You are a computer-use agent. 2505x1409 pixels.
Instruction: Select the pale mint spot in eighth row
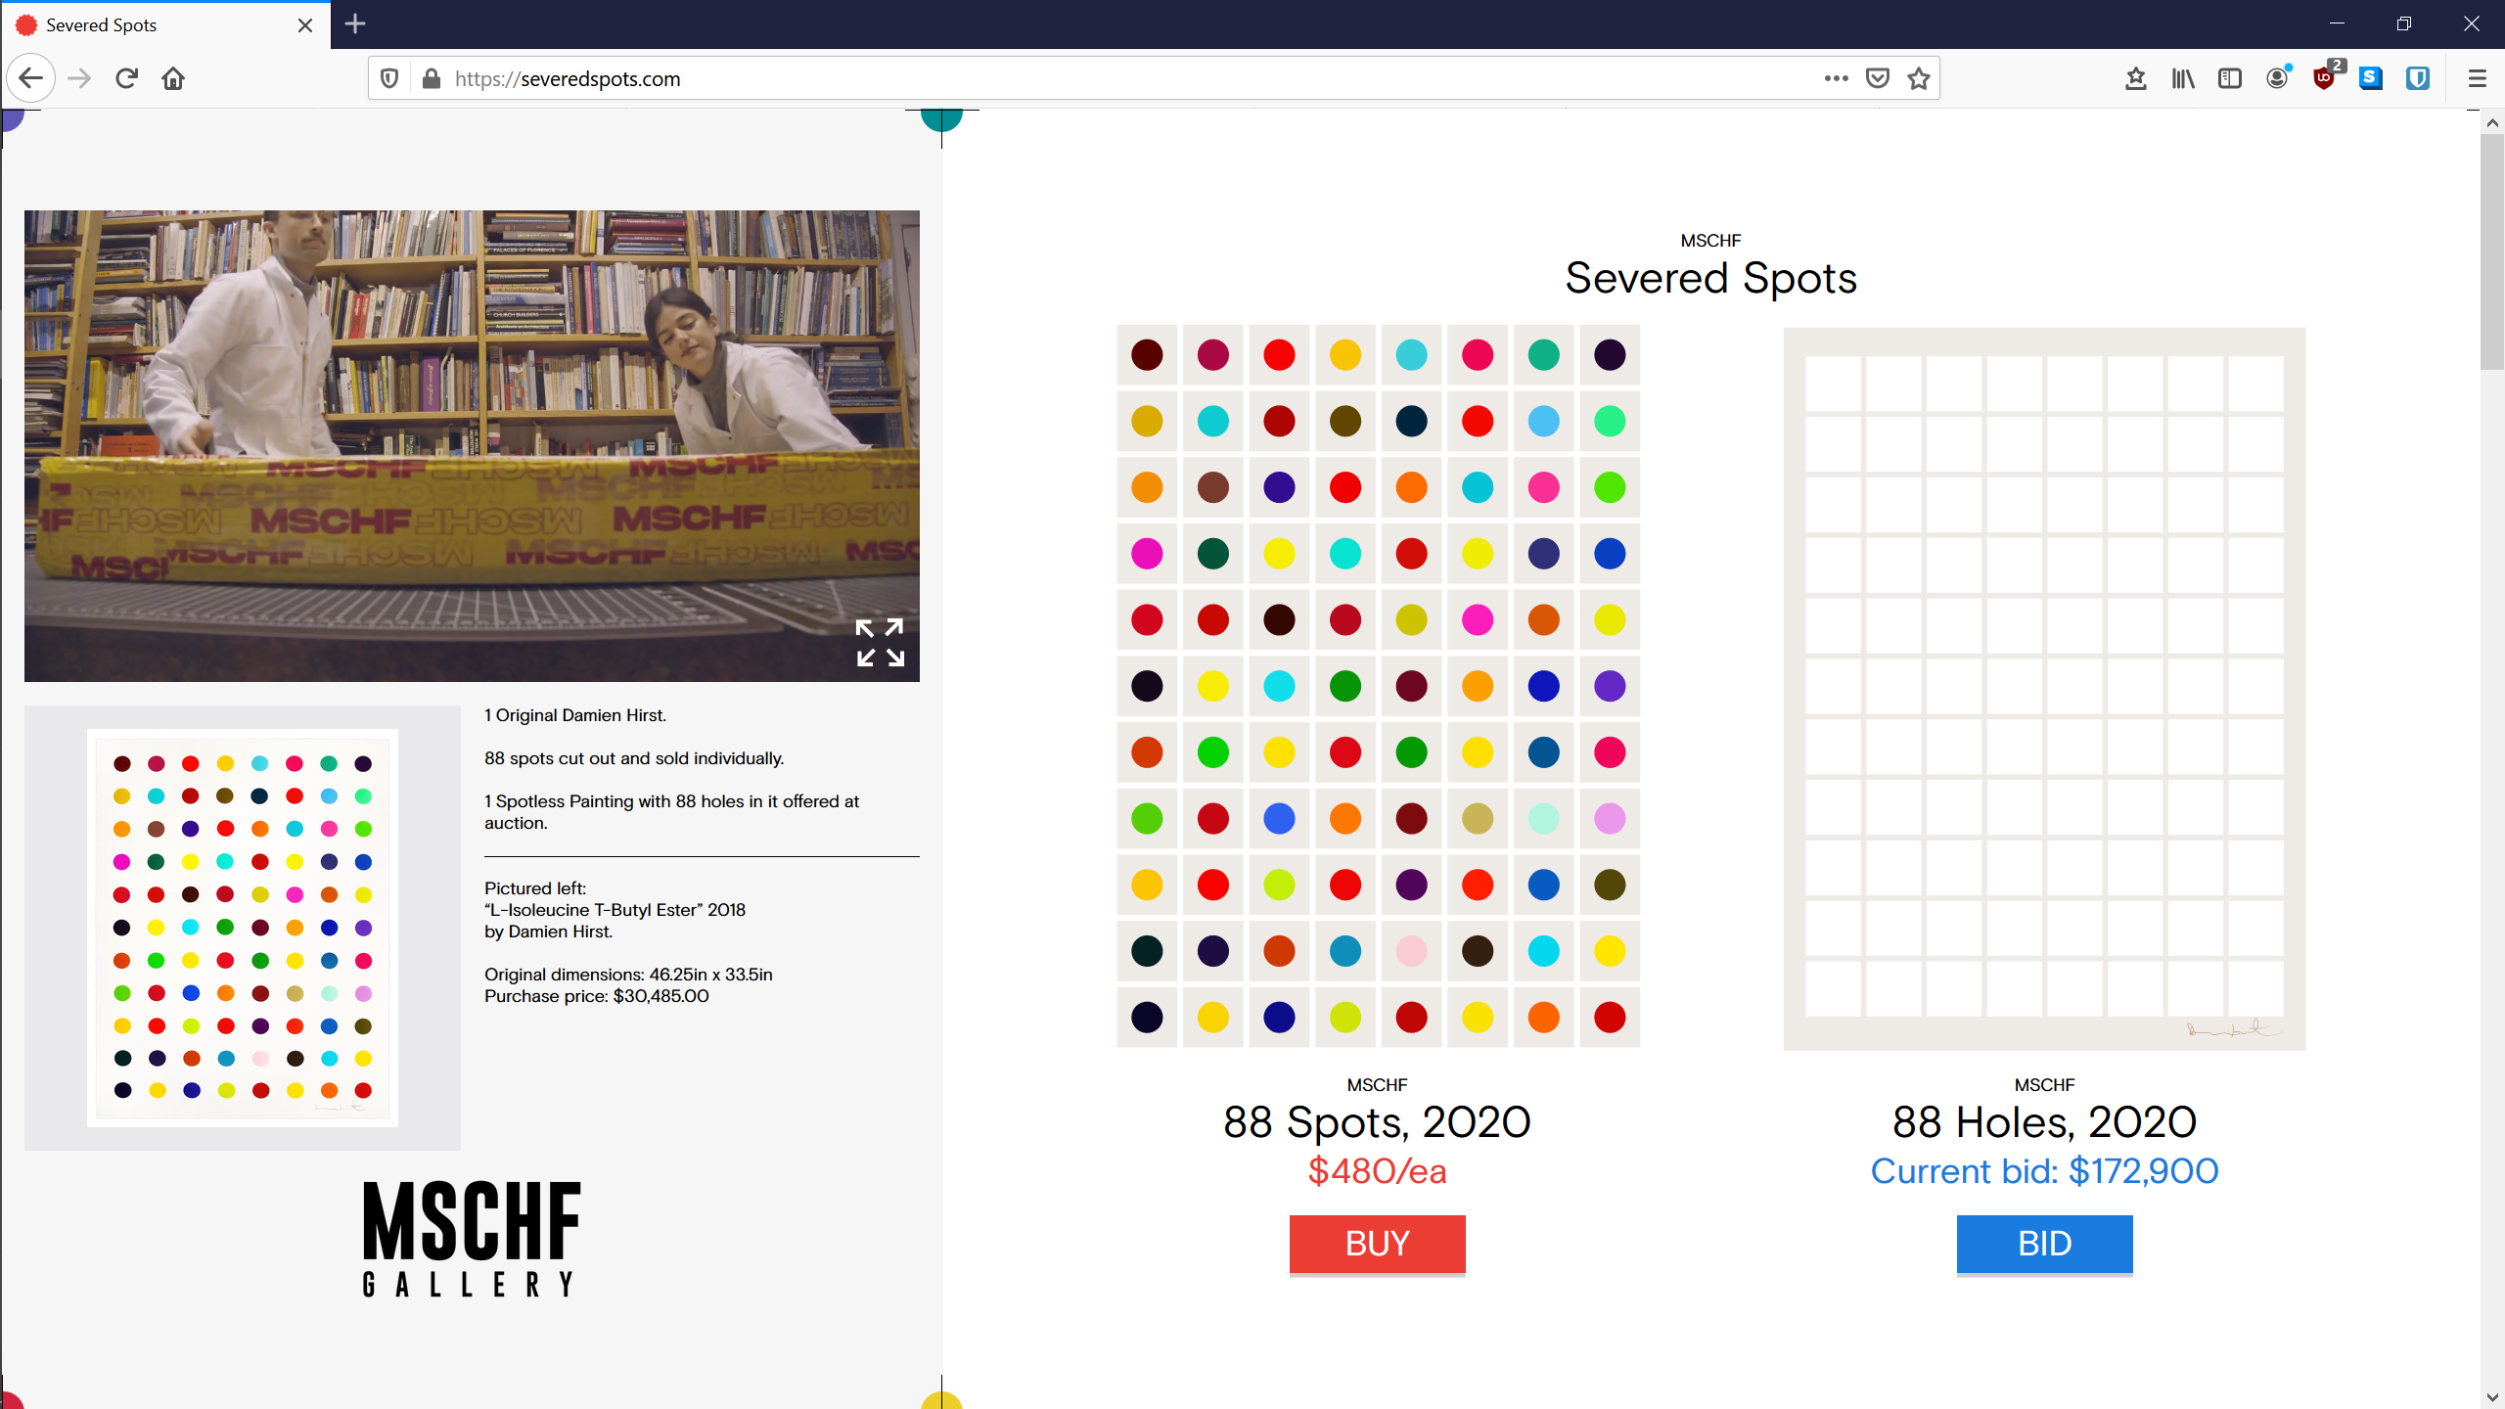1543,819
